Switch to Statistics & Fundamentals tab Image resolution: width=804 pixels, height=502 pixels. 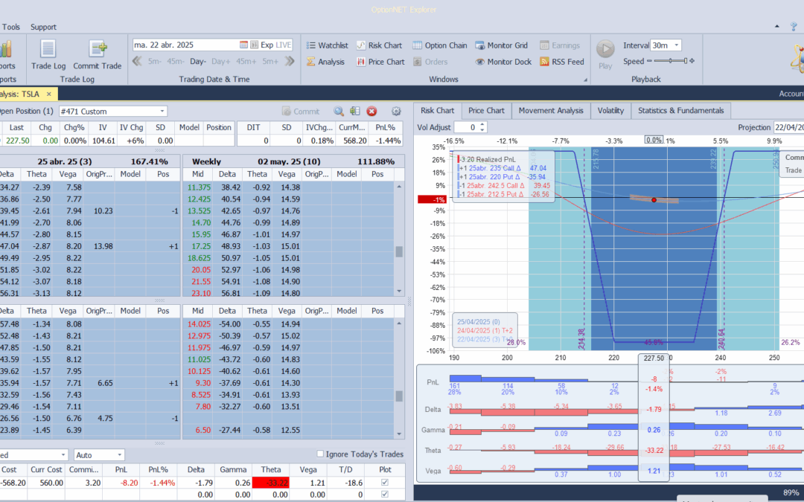click(x=681, y=111)
